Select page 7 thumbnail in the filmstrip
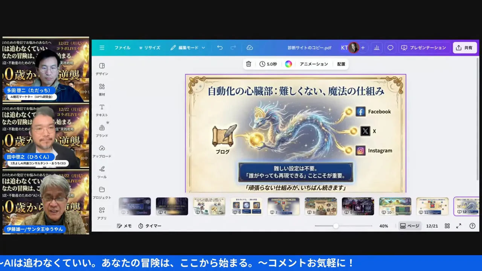 284,206
